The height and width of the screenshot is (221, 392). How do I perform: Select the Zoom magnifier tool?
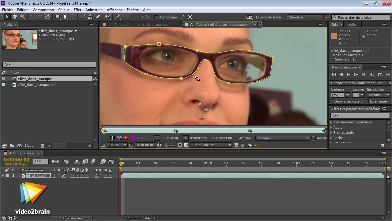[x=22, y=17]
